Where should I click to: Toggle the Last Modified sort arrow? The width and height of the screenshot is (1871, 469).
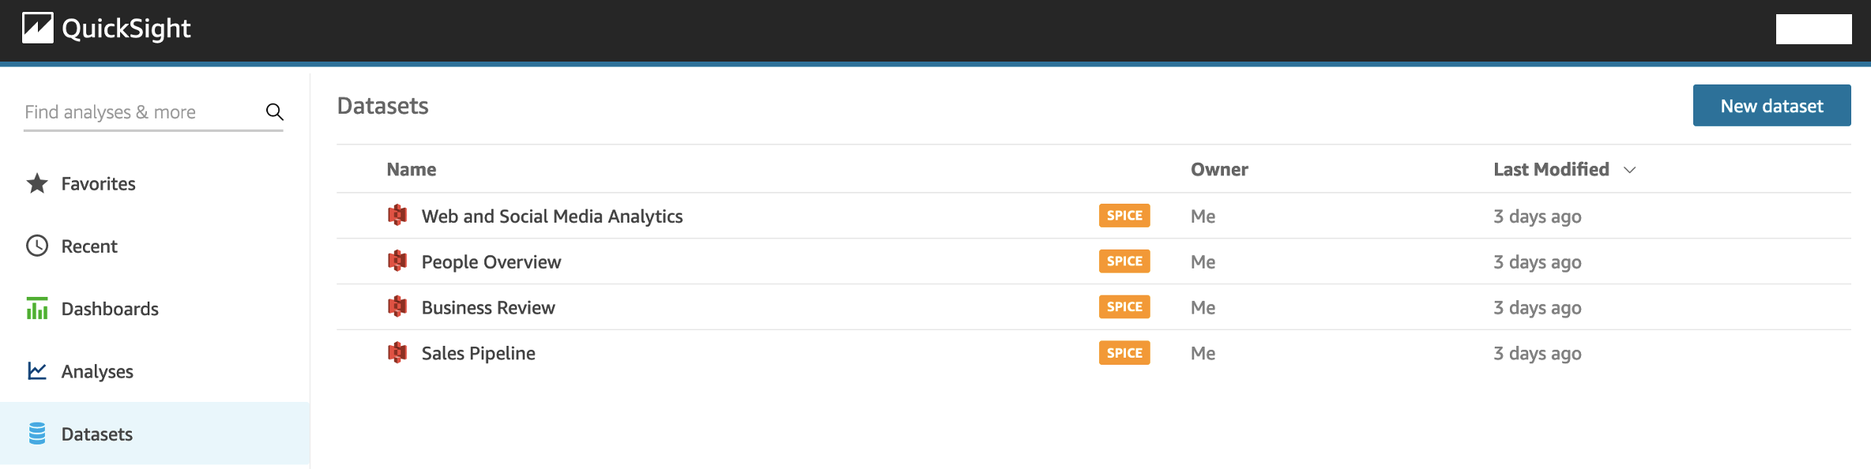pos(1629,170)
